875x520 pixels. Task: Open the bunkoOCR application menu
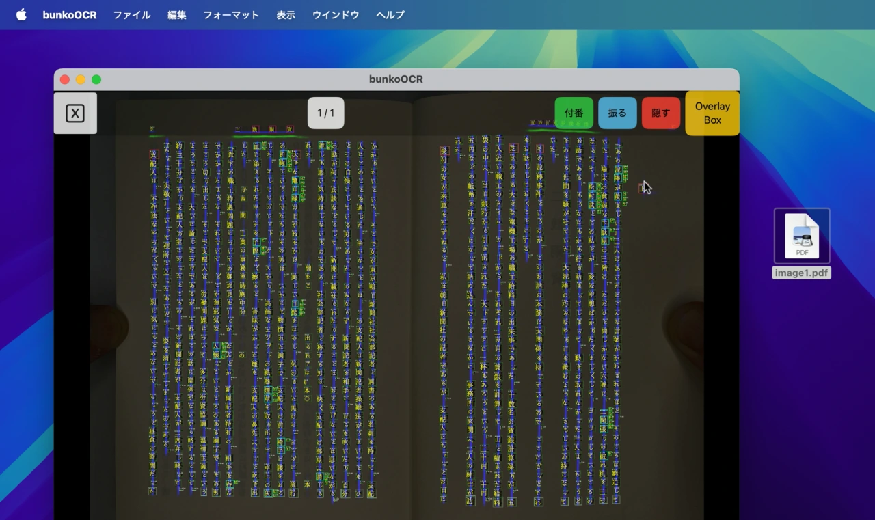(69, 14)
